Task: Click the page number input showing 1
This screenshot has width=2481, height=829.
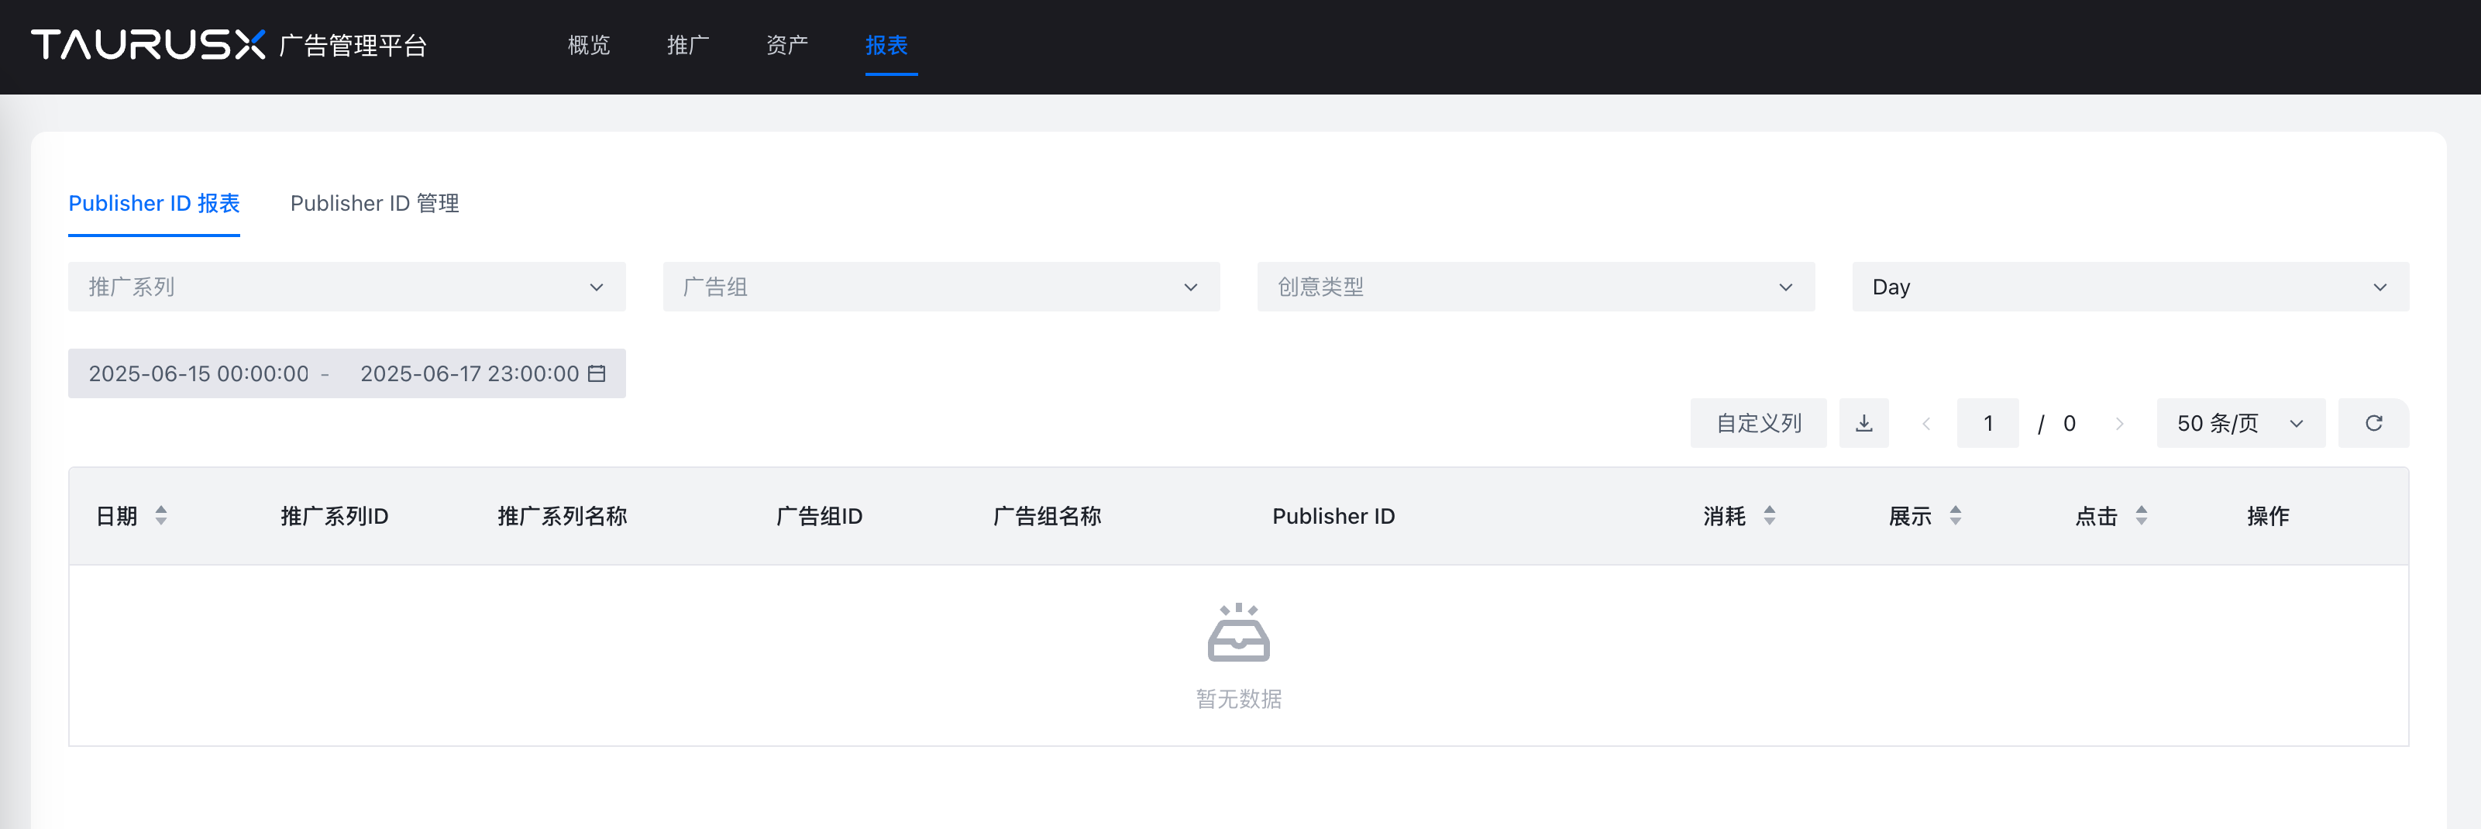Action: pos(1988,423)
